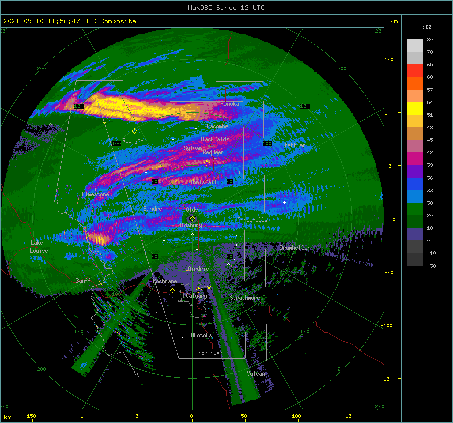
Task: Click the yellow station marker near RedDeer
Action: (207, 163)
